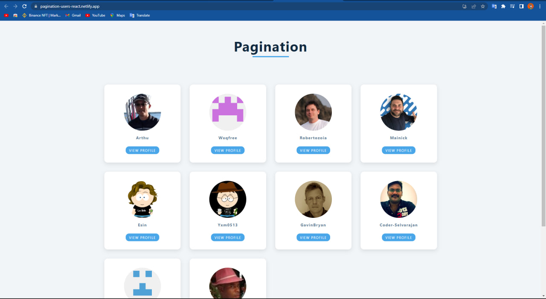Open the first red YouTube bookmark icon
This screenshot has width=546, height=299.
[6, 15]
